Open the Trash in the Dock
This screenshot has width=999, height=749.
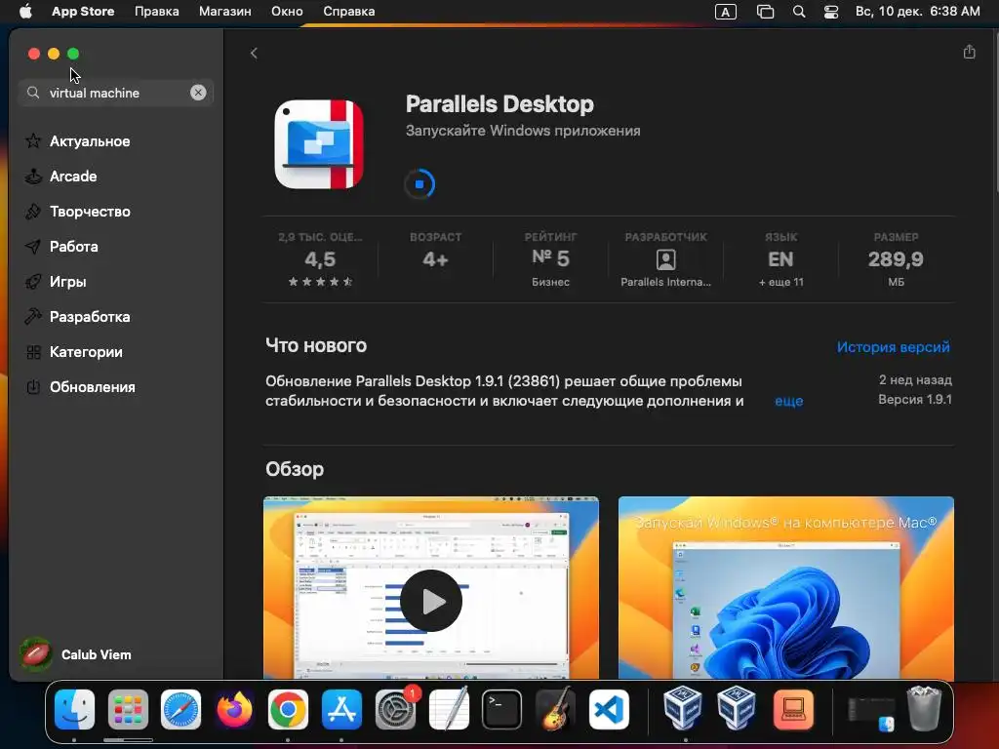924,709
